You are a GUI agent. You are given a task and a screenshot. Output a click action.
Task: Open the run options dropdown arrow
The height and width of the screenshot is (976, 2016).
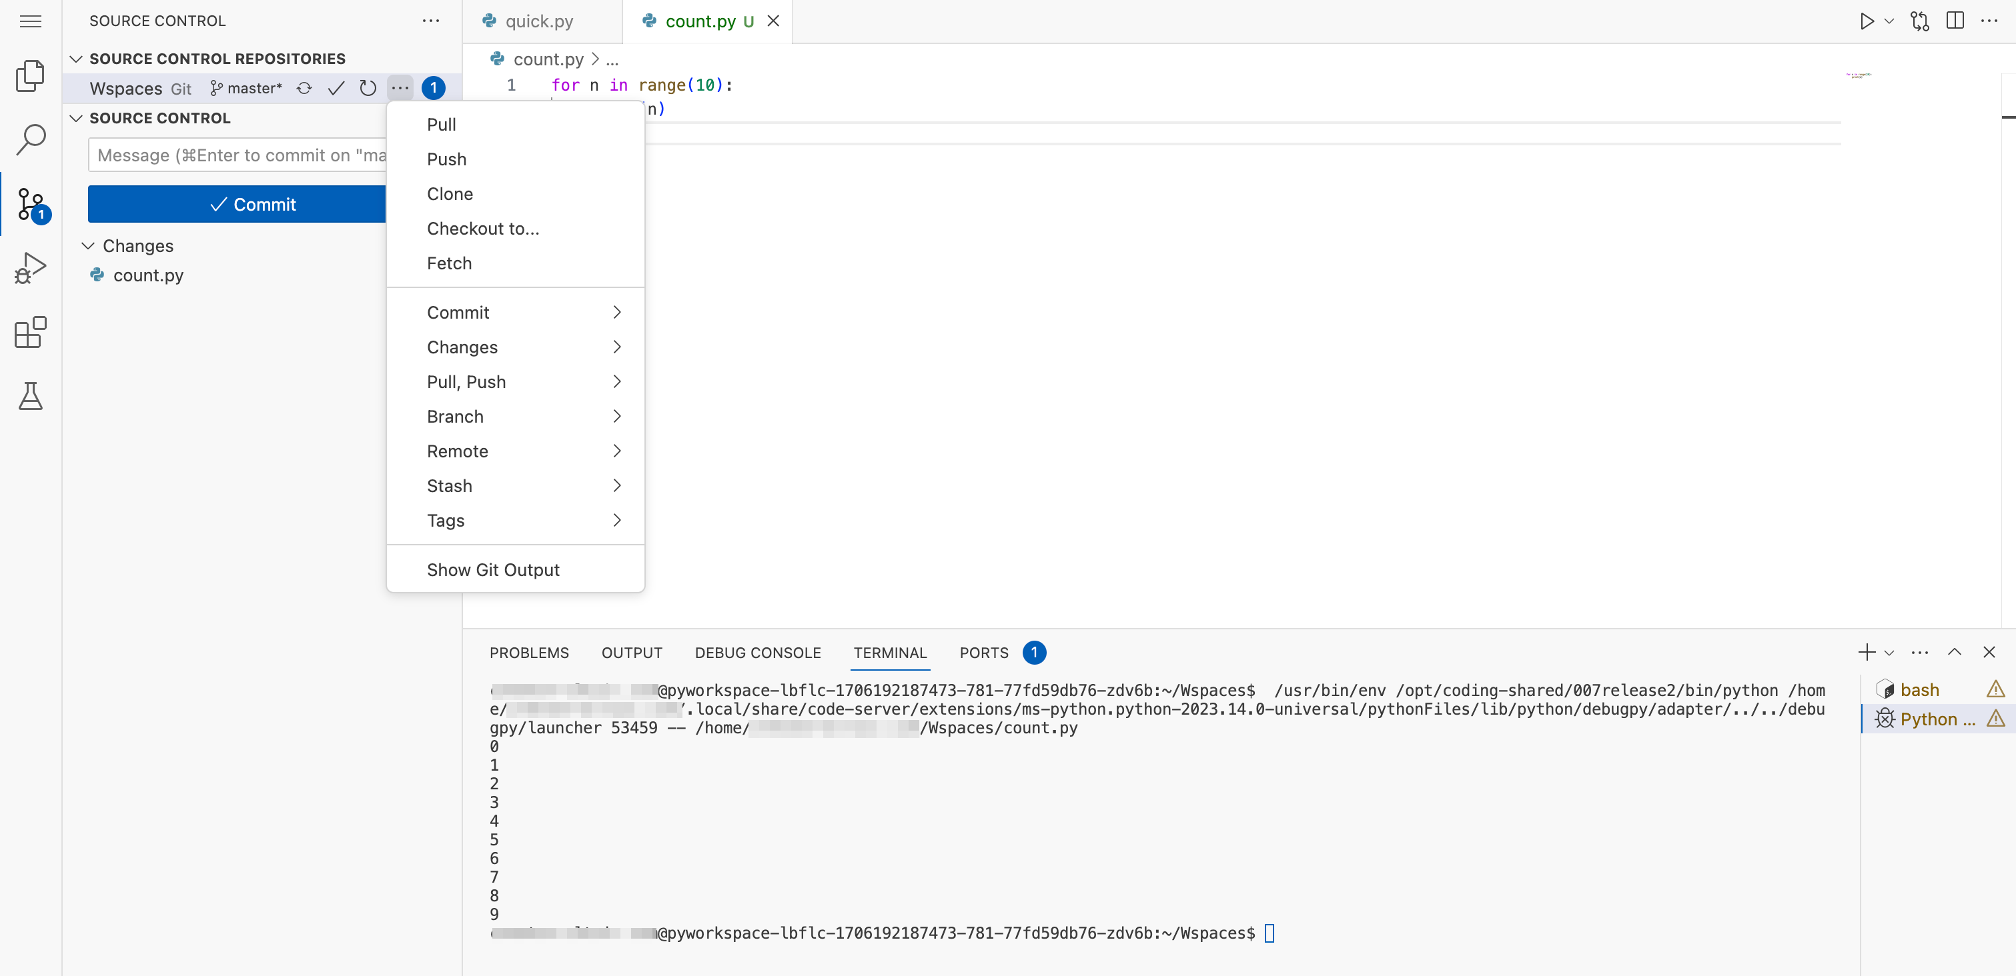(1889, 21)
